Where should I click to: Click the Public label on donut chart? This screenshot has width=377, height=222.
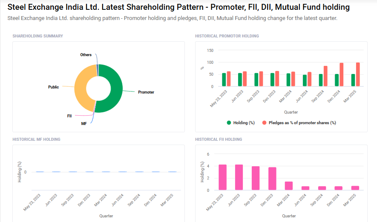(x=53, y=87)
